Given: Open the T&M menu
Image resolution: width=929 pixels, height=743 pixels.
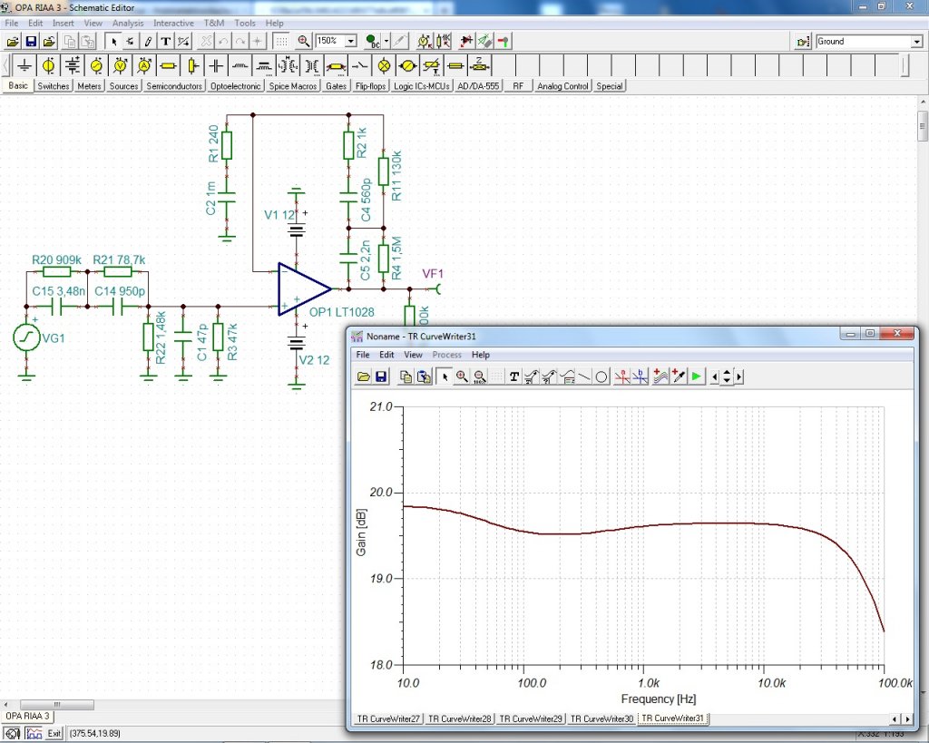Looking at the screenshot, I should tap(214, 23).
